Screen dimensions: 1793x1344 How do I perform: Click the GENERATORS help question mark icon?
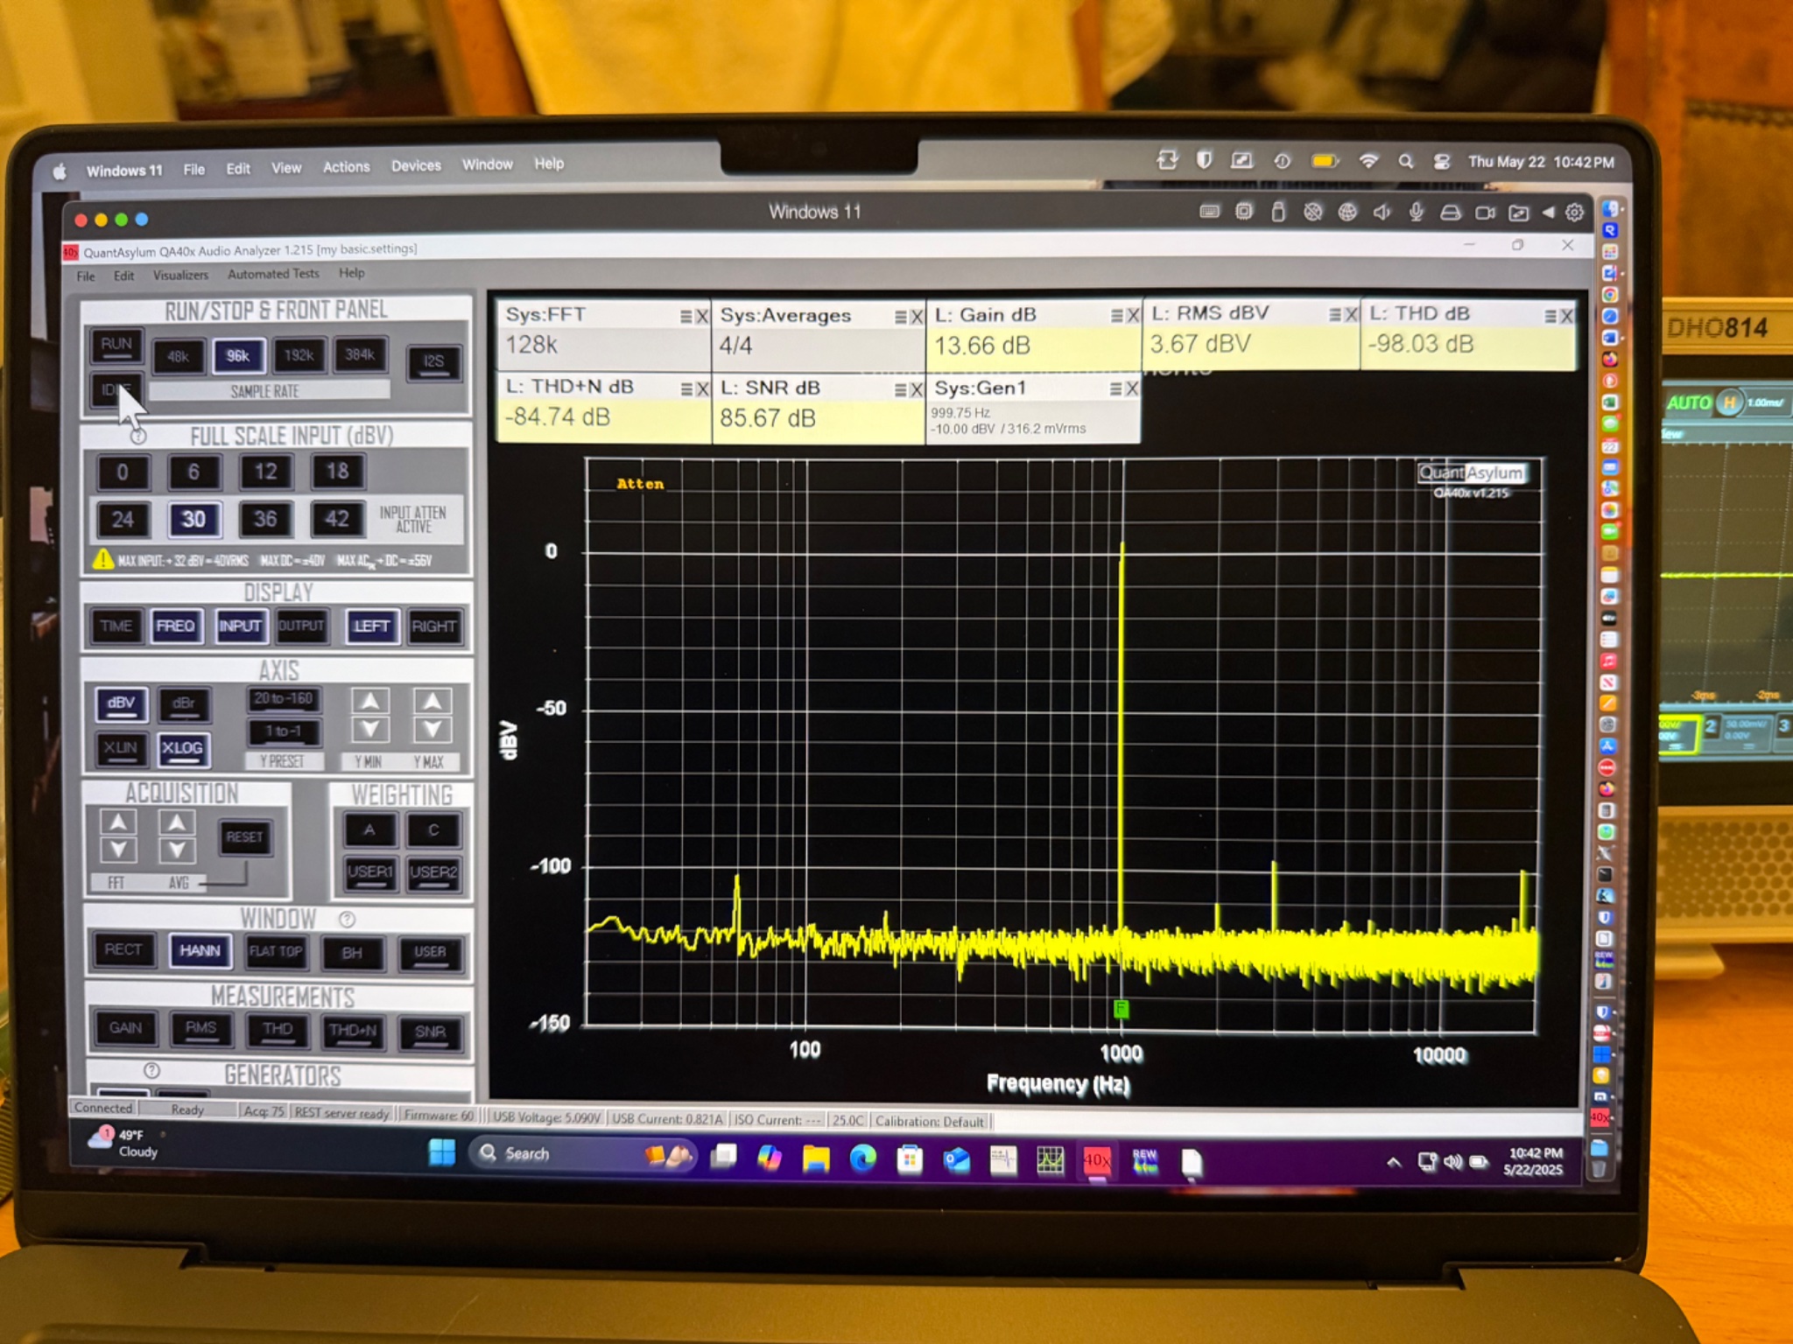151,1070
